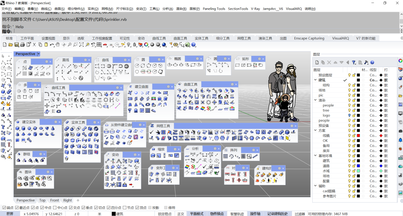Hide the tree layer via lightbulb
Screen dimensions: 403x216
349,110
